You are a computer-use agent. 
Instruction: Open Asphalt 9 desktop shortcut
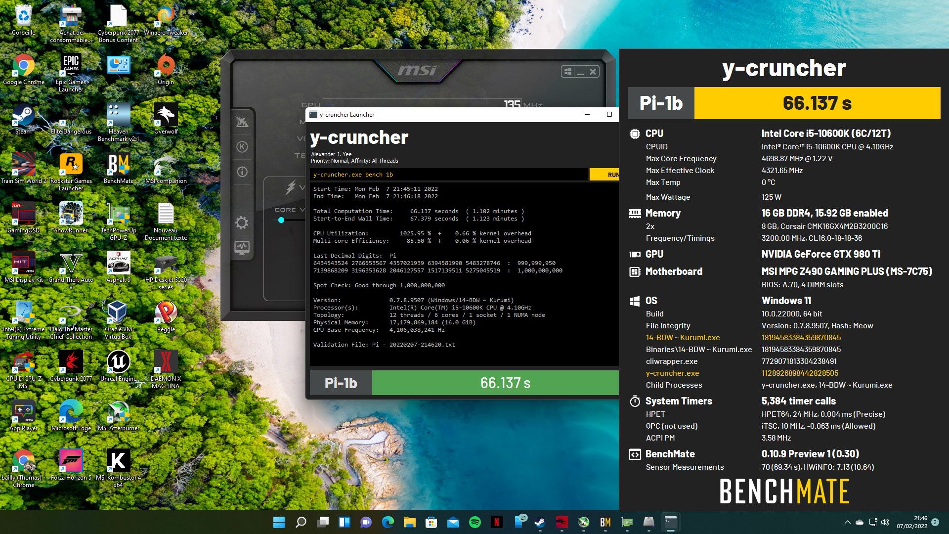click(118, 267)
